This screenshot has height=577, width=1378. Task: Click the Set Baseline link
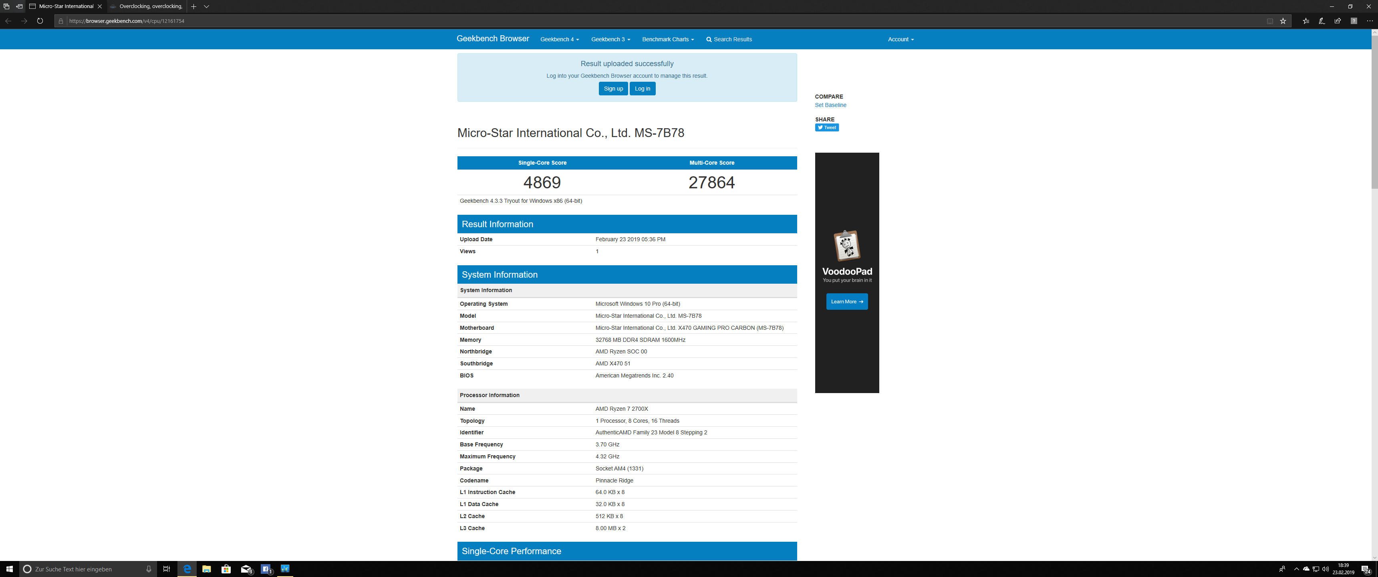830,105
